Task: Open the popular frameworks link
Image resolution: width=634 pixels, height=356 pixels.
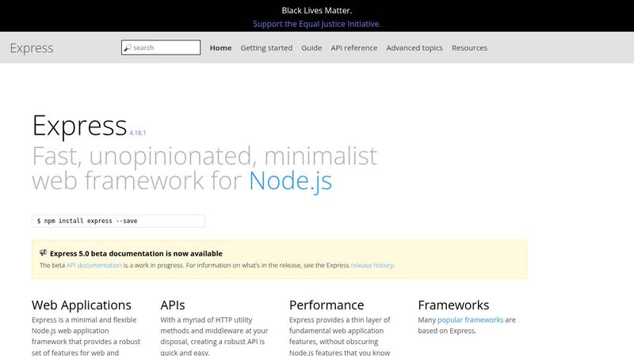Action: click(471, 320)
